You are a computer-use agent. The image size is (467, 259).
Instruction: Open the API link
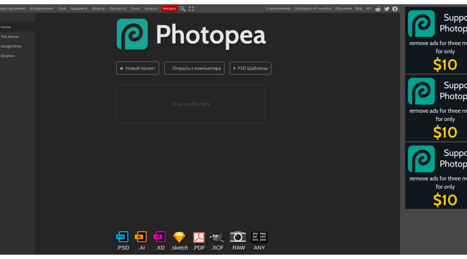(369, 9)
